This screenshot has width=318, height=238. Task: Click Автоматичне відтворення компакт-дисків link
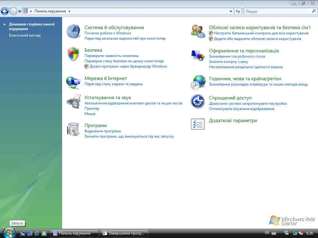click(x=133, y=103)
